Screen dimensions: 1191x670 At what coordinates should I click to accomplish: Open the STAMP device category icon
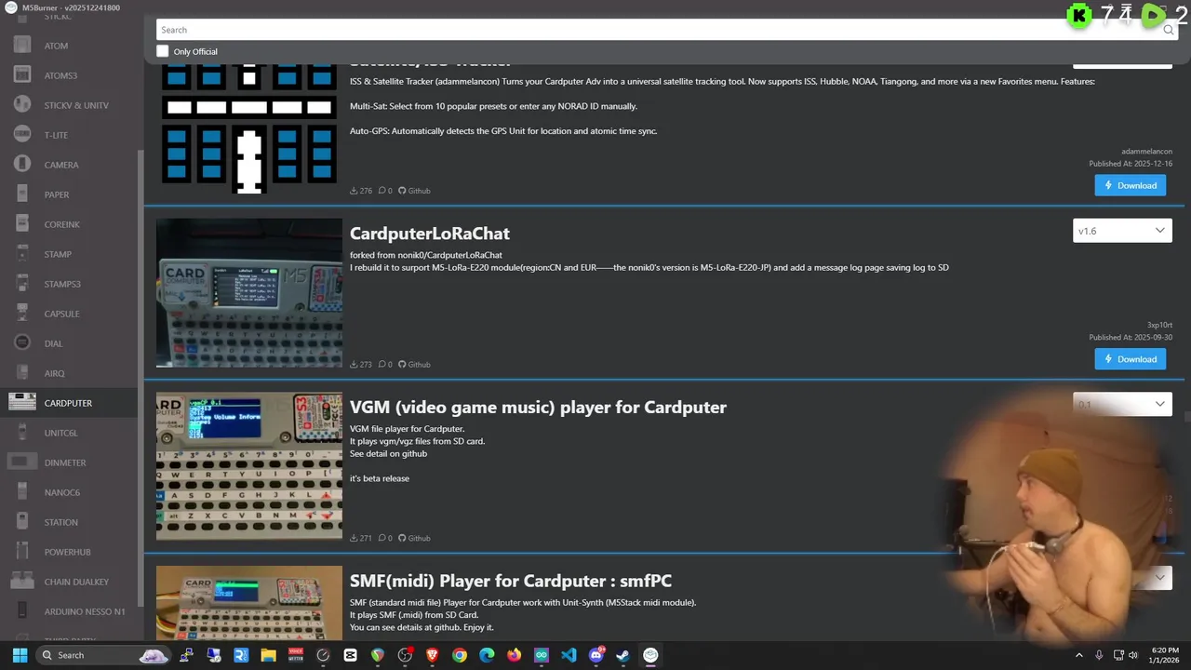[x=22, y=254]
